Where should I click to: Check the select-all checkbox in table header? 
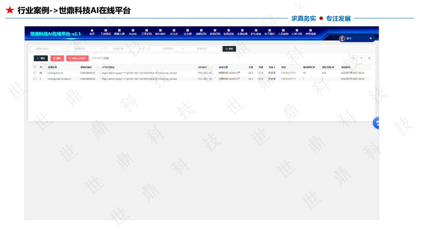[35, 67]
